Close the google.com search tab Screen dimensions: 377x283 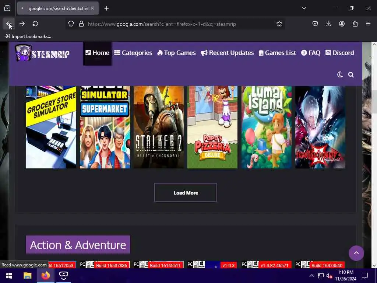[92, 8]
